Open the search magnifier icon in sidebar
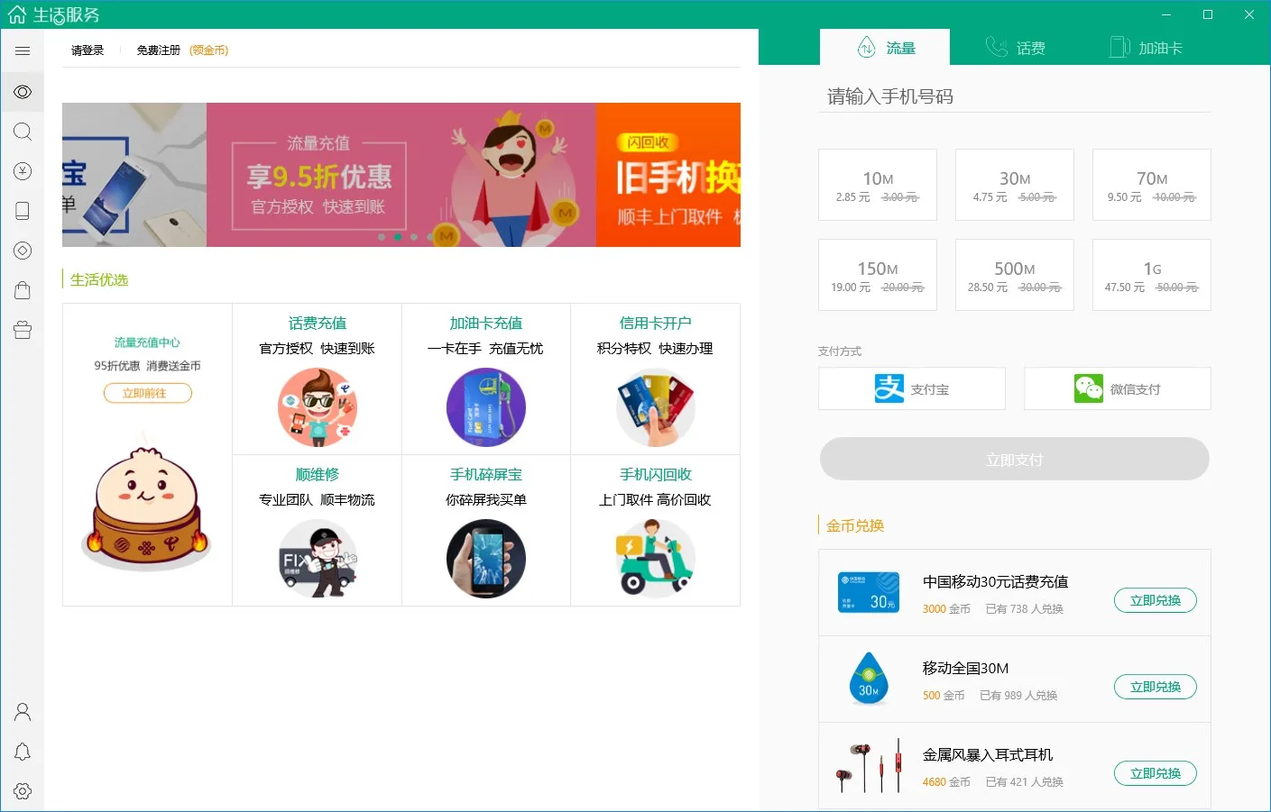1271x812 pixels. coord(23,132)
